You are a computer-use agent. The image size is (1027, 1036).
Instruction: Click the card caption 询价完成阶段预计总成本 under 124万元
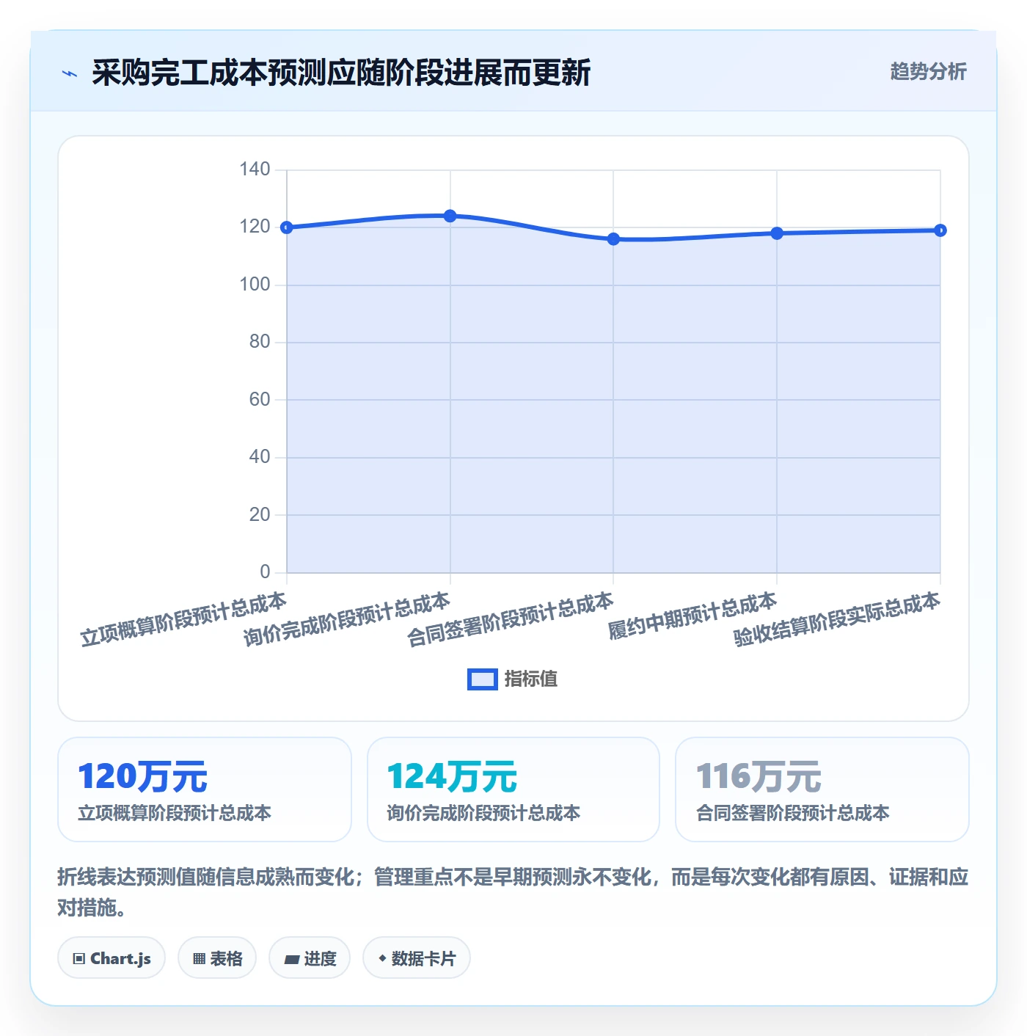click(x=483, y=813)
